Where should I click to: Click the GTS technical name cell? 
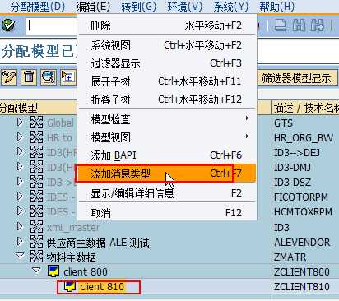[x=283, y=123]
